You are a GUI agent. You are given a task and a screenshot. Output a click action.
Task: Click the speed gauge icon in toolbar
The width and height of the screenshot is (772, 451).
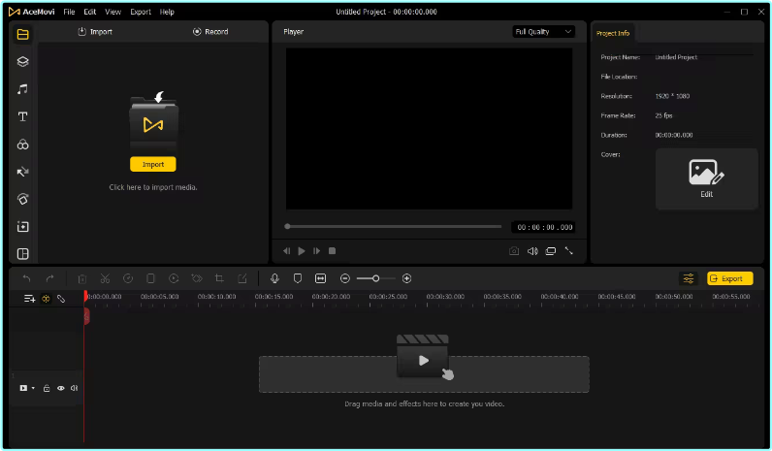[x=128, y=278]
